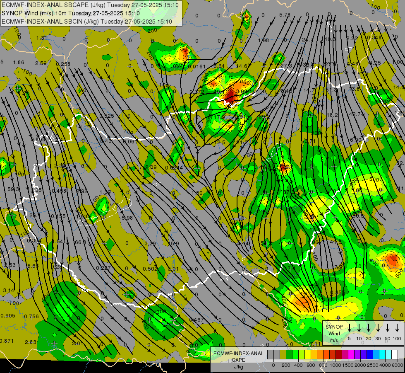Click the 1.31 value on the map
Viewport: 405px width, 373px height.
pos(42,38)
